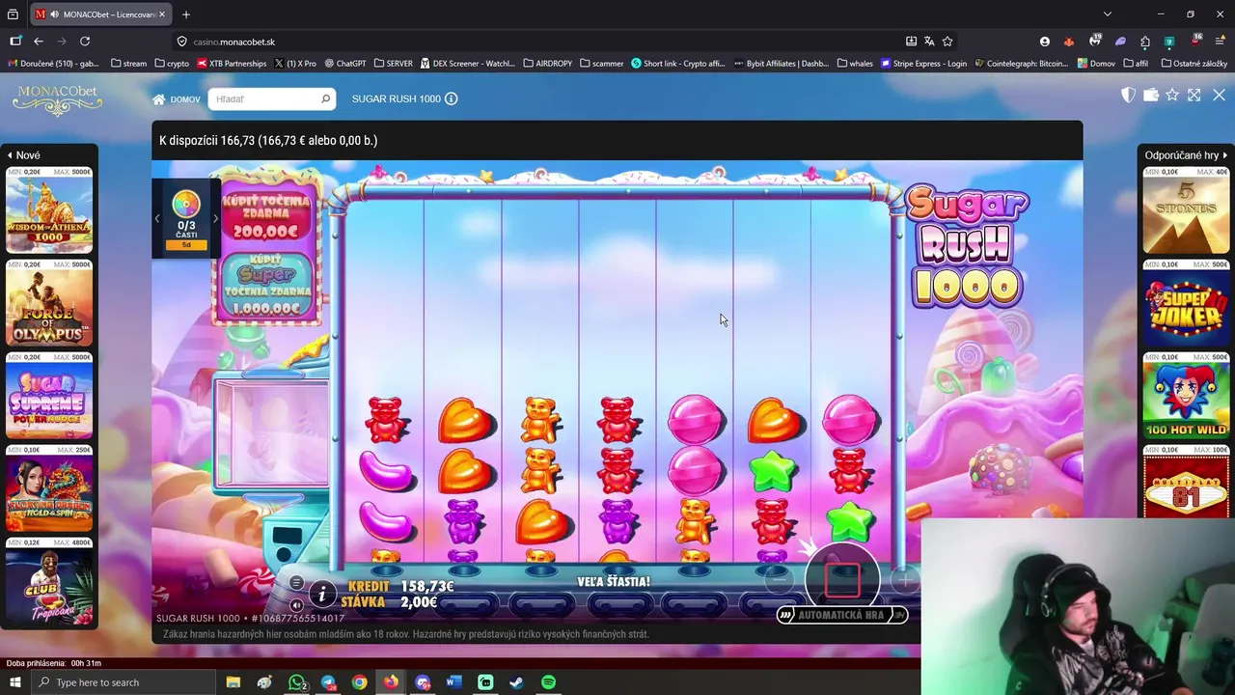
Task: Go to next promo with right arrow
Action: click(215, 219)
